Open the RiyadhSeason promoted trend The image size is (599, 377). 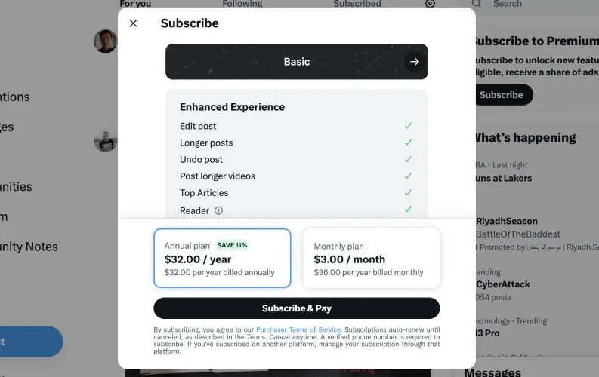point(507,221)
